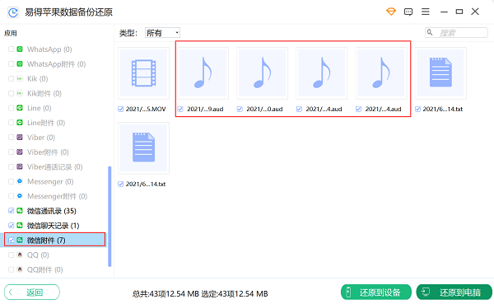Viewport: 494px width, 304px height.
Task: Select 微信附件 (7) in app list
Action: point(55,240)
